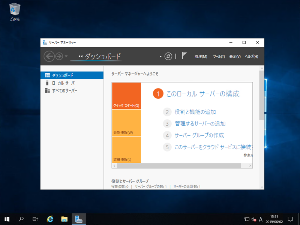Open the 管理(M) menu

coord(201,57)
